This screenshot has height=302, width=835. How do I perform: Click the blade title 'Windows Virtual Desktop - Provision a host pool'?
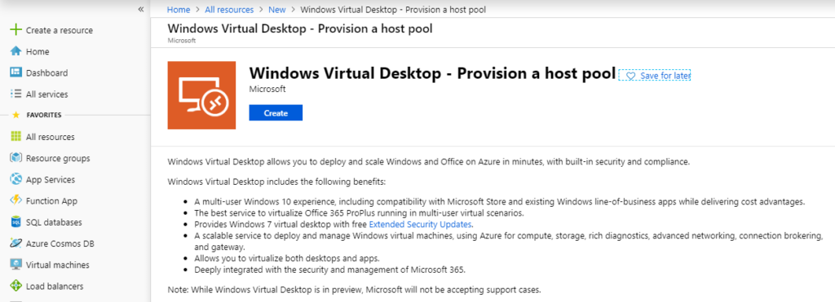(x=300, y=28)
